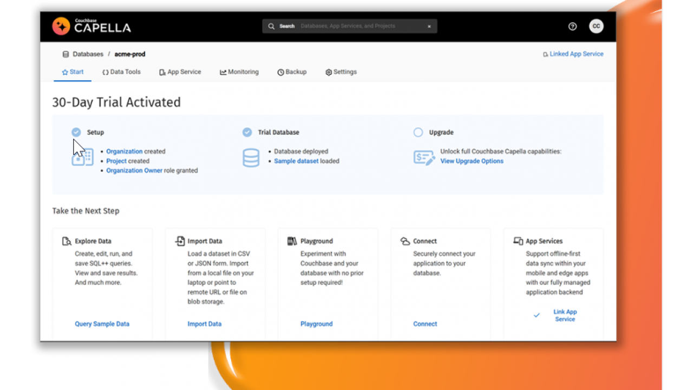The image size is (693, 390).
Task: Open the Settings tab
Action: click(341, 72)
